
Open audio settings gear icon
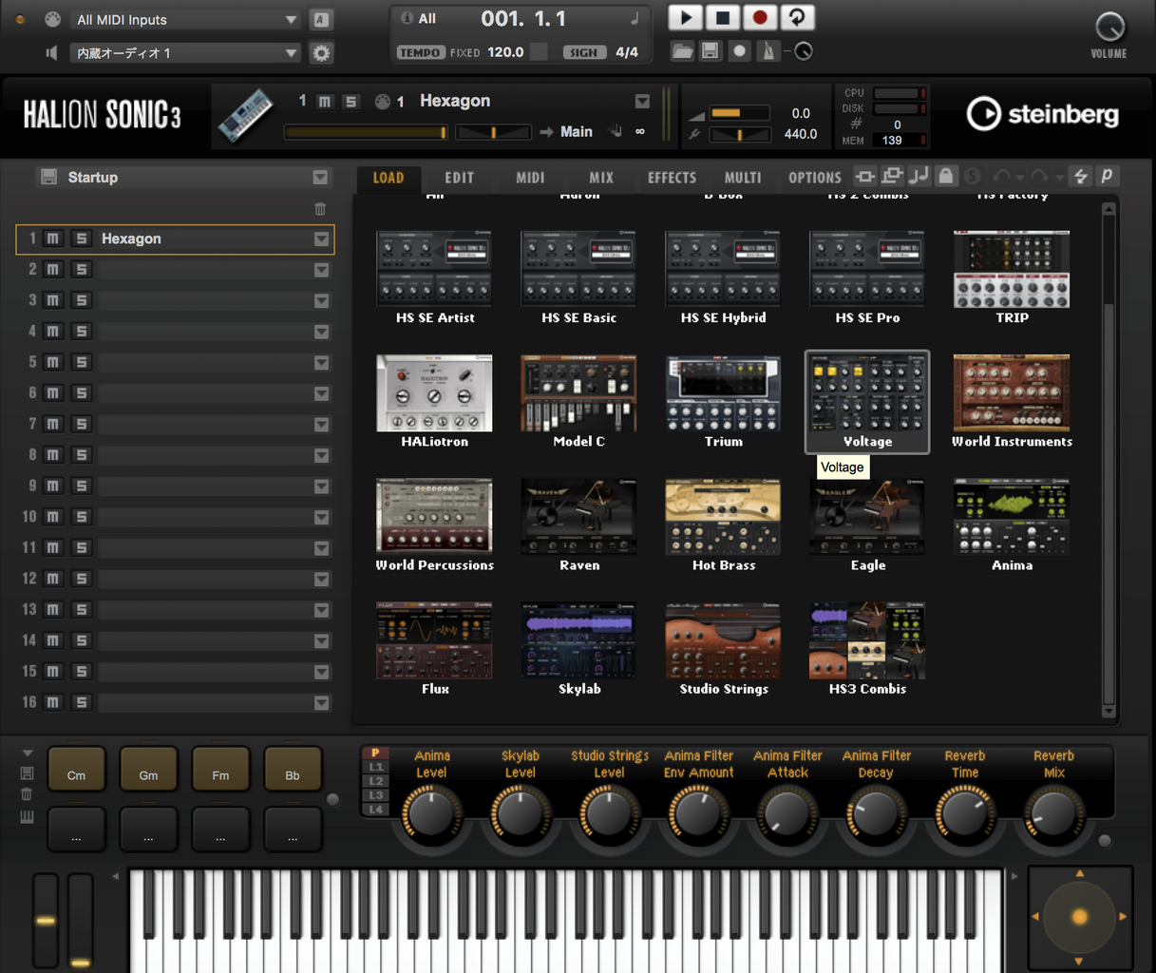(x=322, y=53)
